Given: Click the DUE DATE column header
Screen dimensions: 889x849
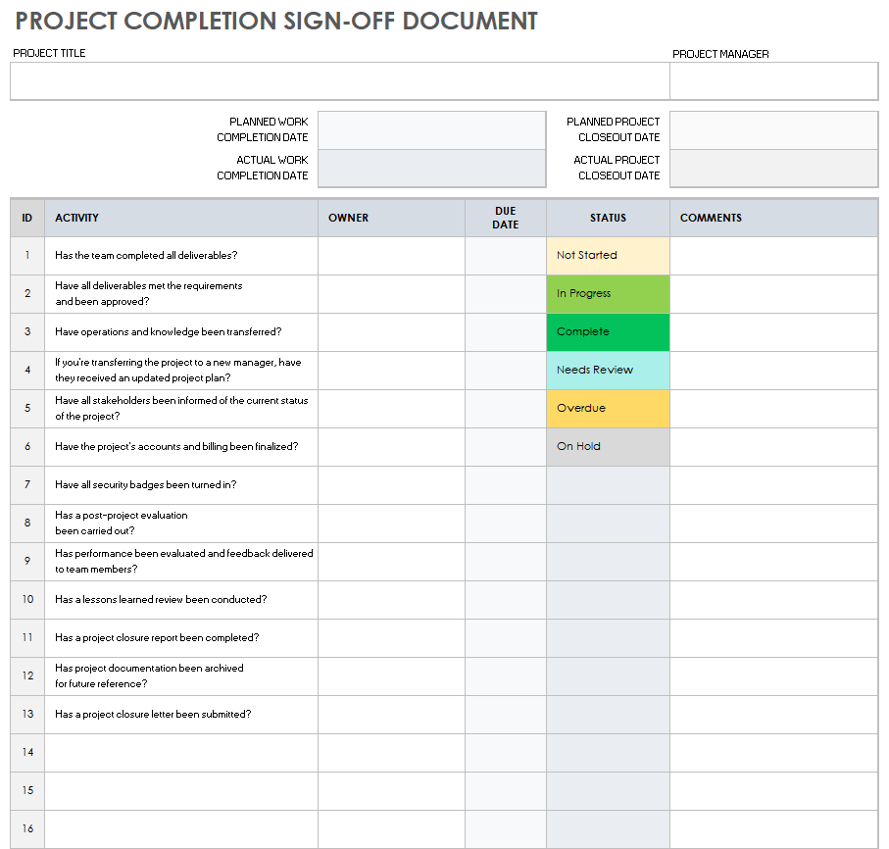Looking at the screenshot, I should click(505, 218).
